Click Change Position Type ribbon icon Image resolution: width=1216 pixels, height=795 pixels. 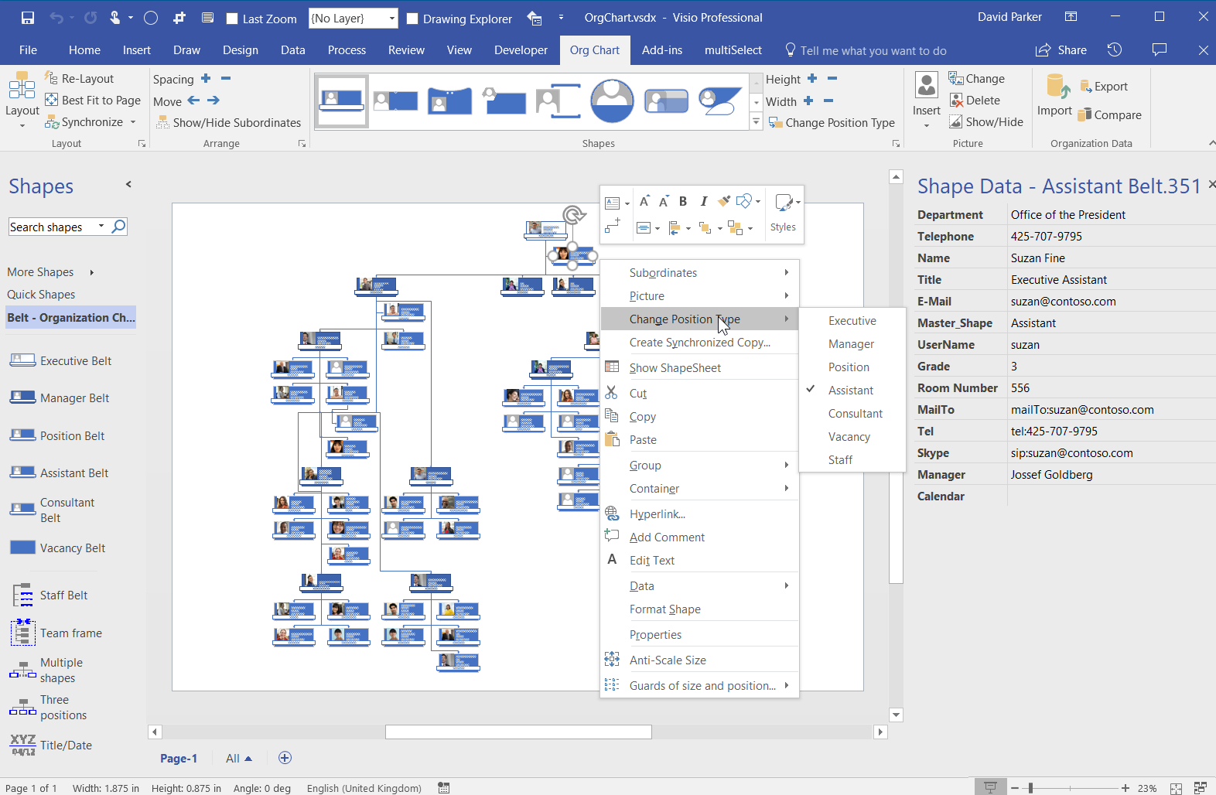(x=776, y=122)
